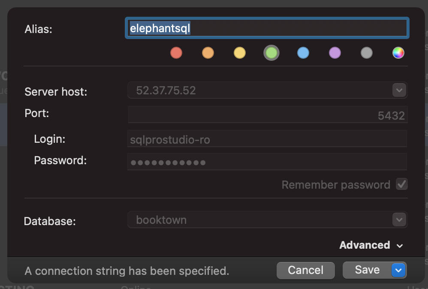
Task: Select the purple connection color swatch
Action: click(x=335, y=53)
